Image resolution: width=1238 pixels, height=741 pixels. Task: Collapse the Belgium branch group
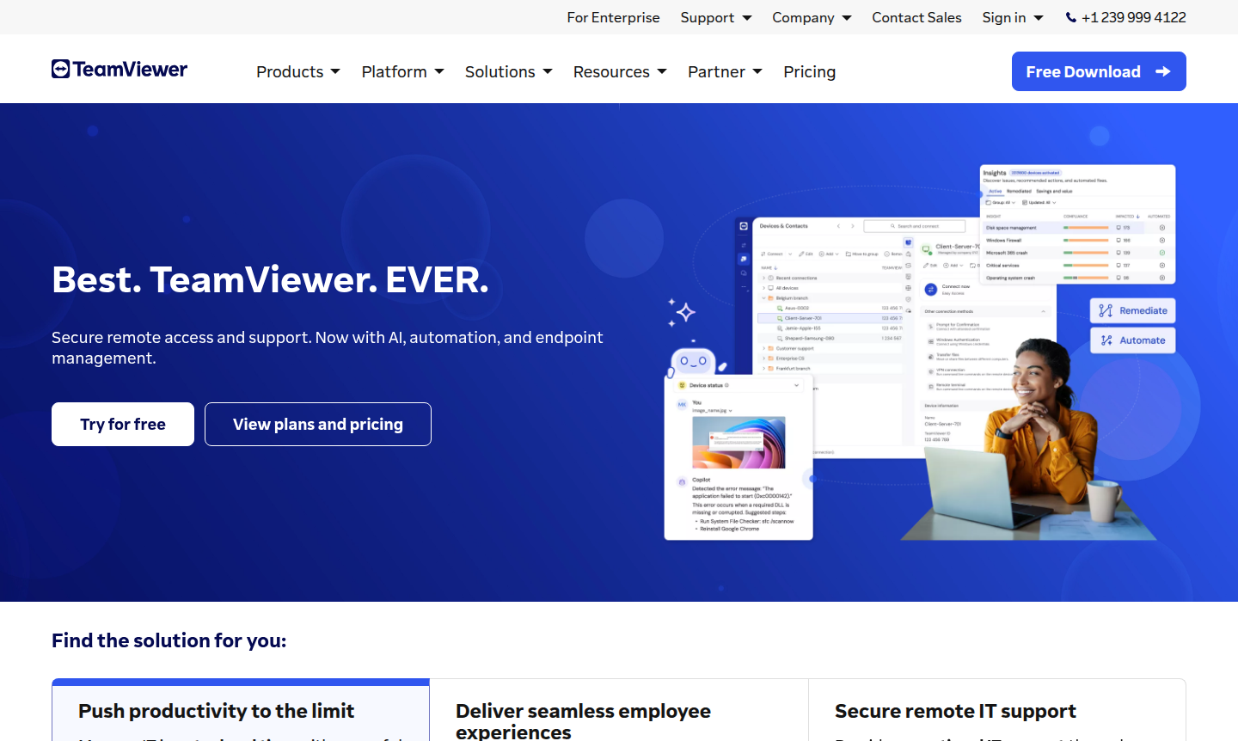[764, 298]
